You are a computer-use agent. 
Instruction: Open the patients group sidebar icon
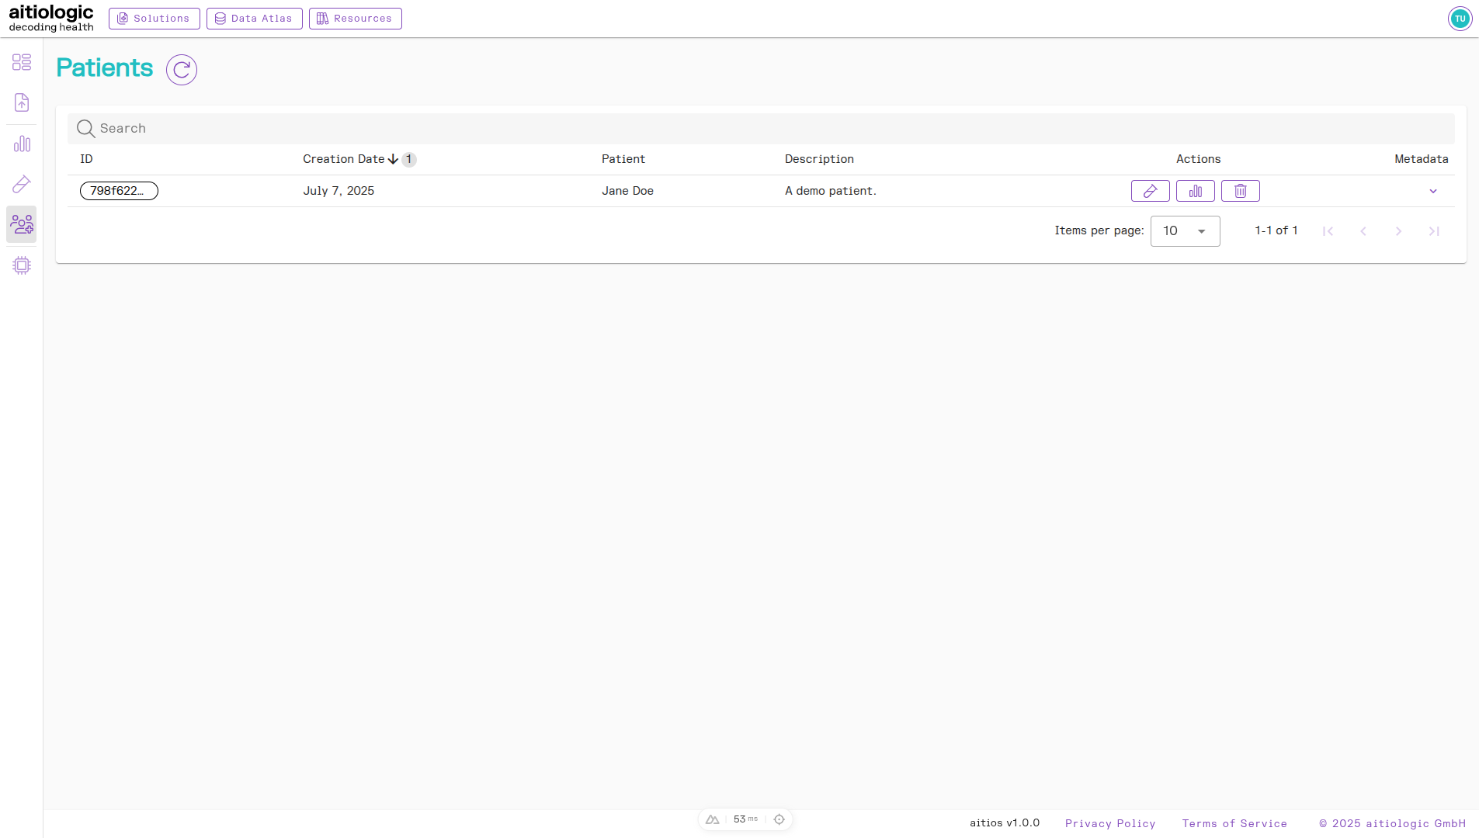coord(22,225)
